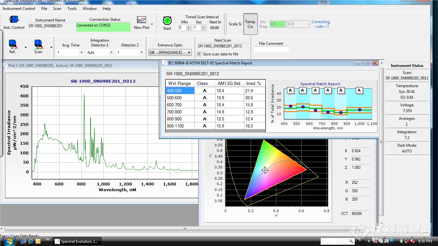The width and height of the screenshot is (438, 246).
Task: Click the New Plot icon
Action: [x=142, y=20]
